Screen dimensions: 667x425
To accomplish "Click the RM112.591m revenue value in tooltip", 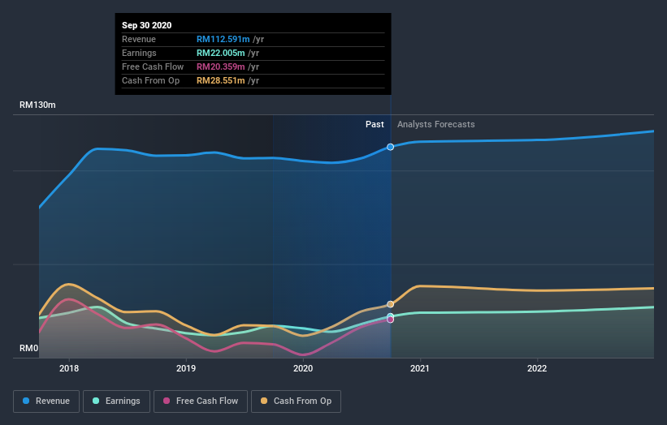I will [223, 40].
